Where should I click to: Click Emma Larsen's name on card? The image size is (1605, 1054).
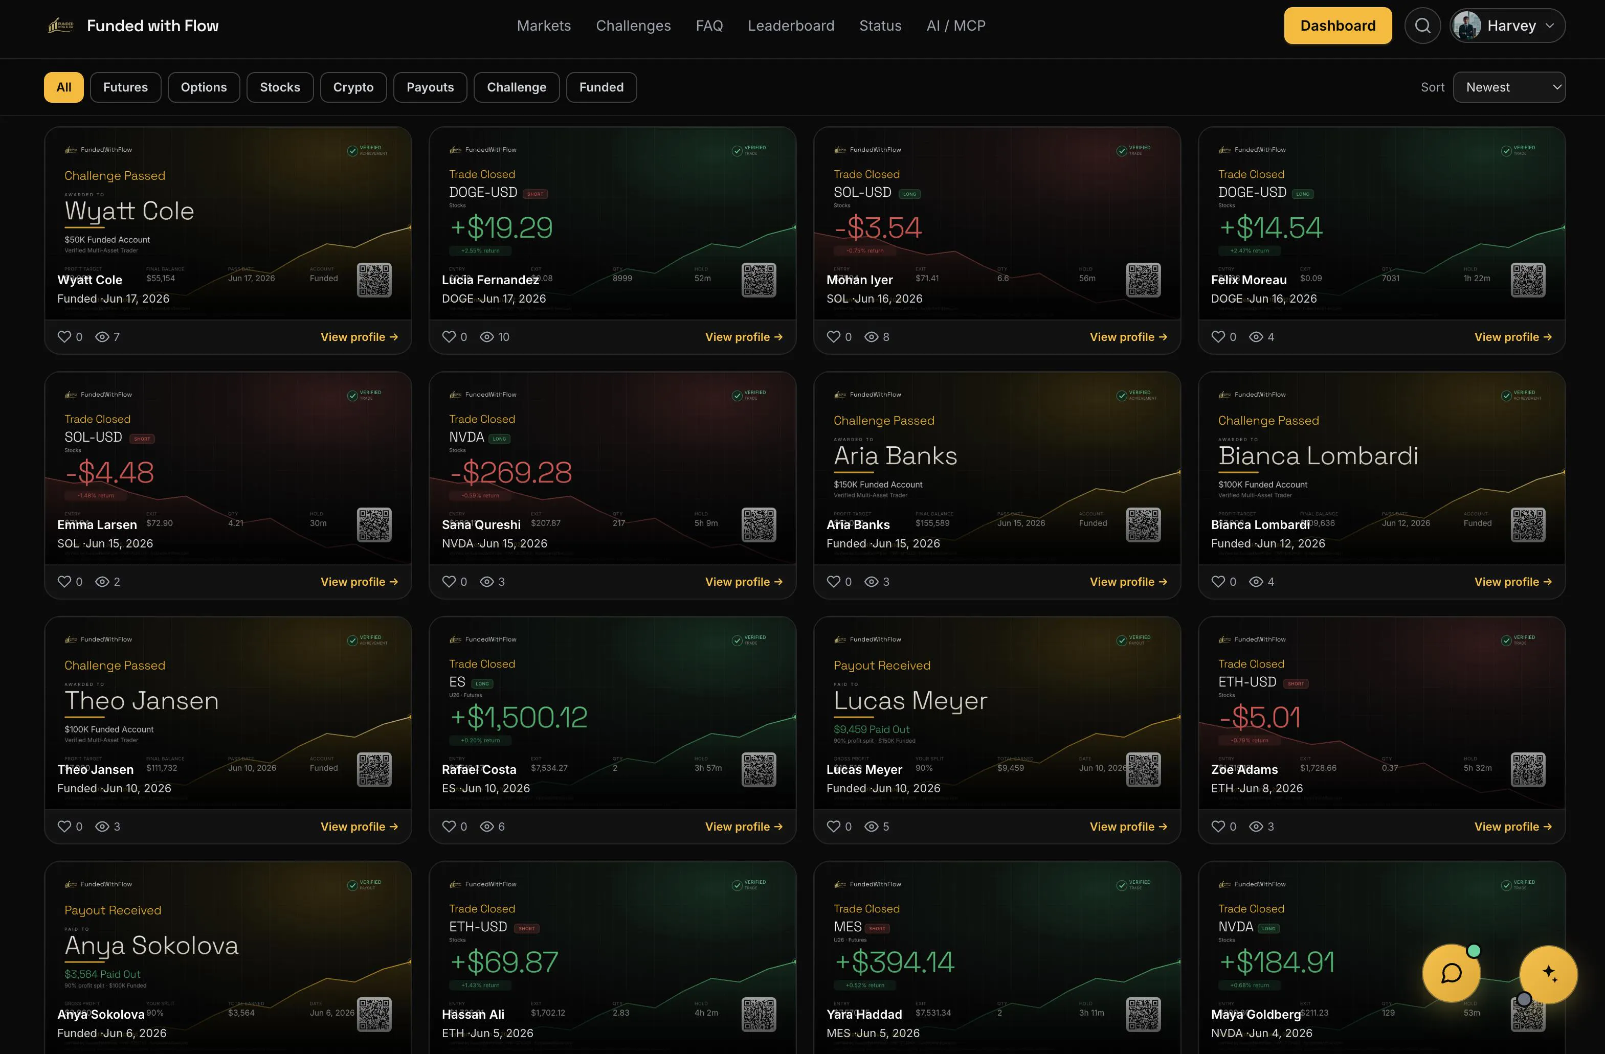(x=97, y=524)
